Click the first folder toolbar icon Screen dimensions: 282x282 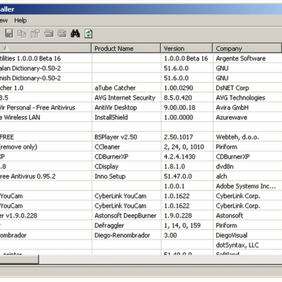pos(49,33)
